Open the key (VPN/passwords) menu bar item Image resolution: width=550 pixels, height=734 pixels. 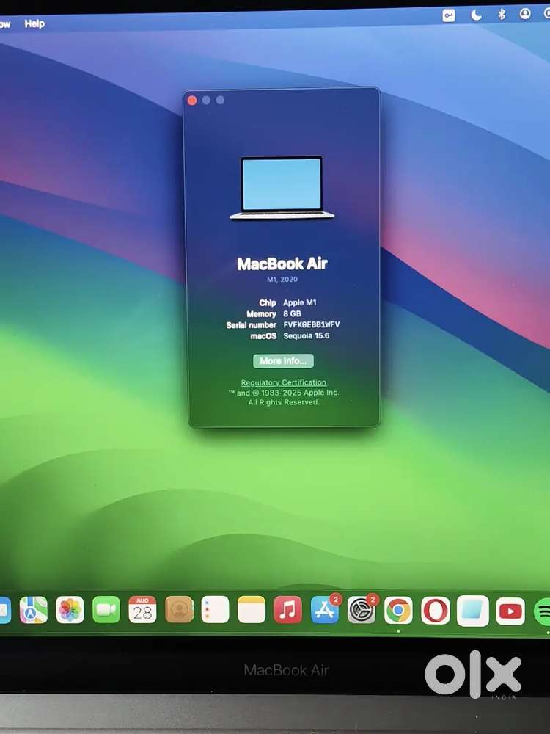tap(450, 15)
